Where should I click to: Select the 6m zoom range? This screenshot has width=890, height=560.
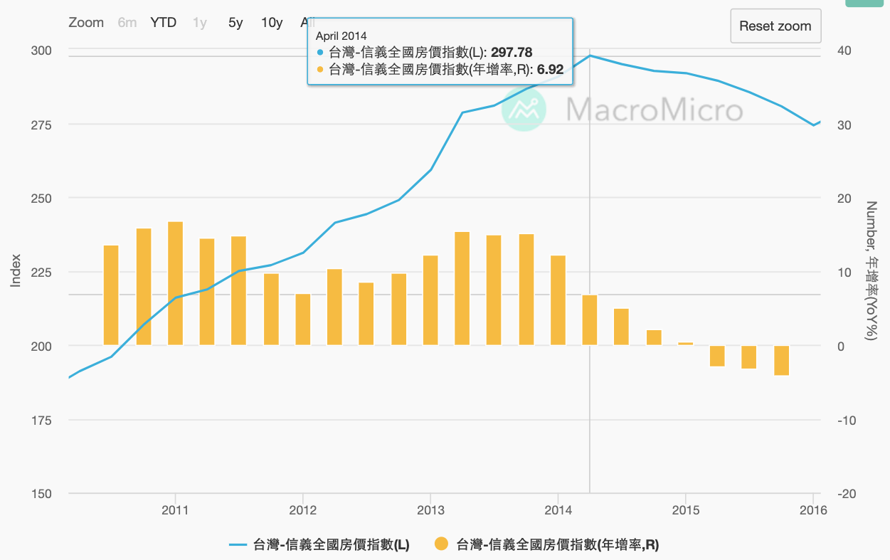point(127,23)
